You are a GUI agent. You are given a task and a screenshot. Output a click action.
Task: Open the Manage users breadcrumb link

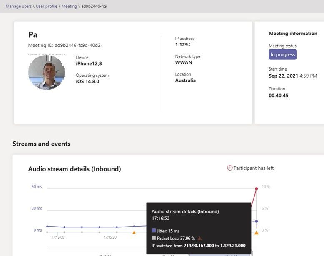(19, 6)
